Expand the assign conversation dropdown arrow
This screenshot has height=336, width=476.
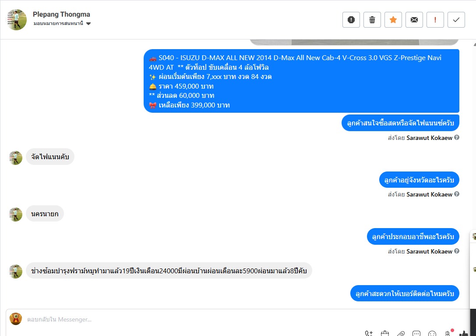click(88, 24)
